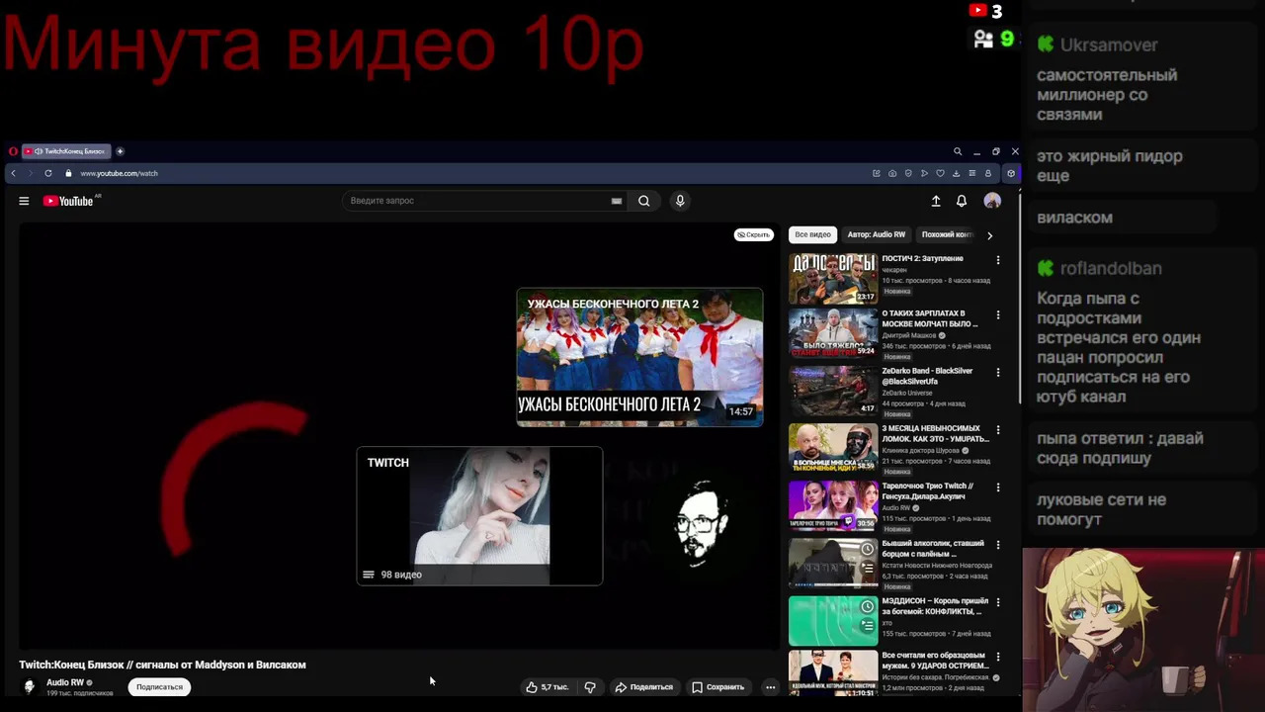Open the О ТАКИХ ЗАРПЛАТАХ В МОСКВЕ thumbnail
This screenshot has width=1265, height=712.
pyautogui.click(x=833, y=333)
